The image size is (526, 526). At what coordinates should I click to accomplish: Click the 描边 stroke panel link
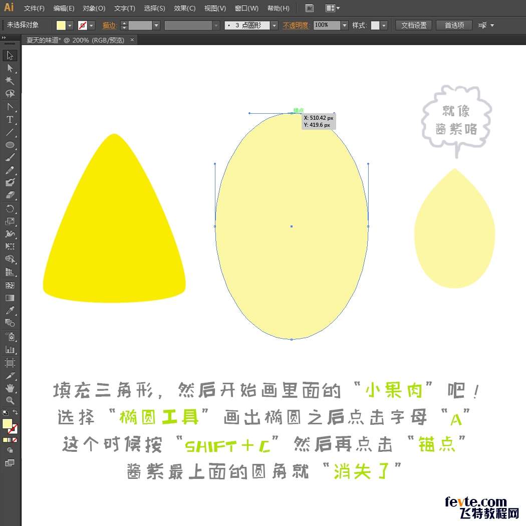(x=109, y=25)
